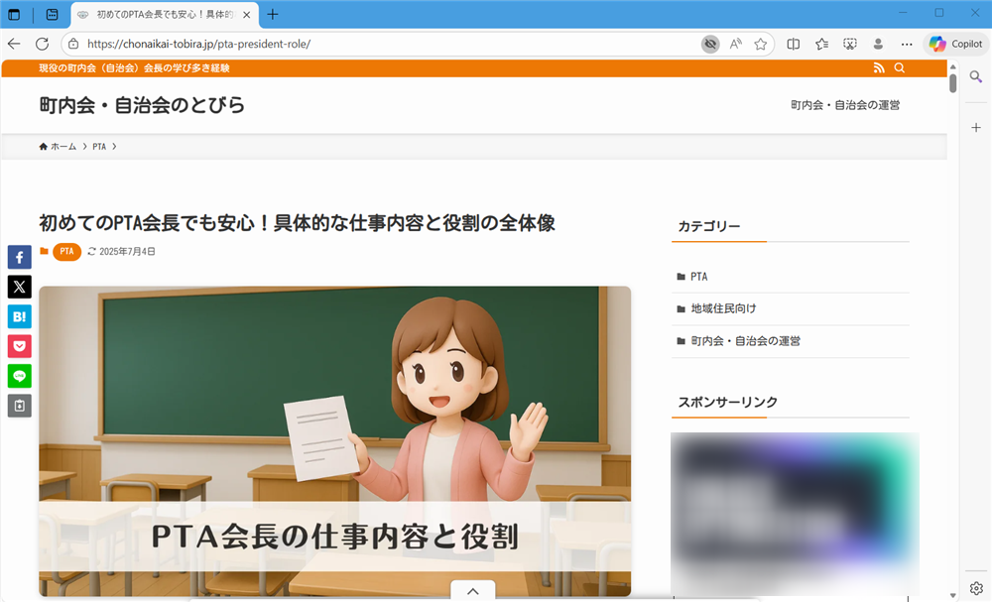
Task: Open the vertical tabs menu
Action: point(14,16)
